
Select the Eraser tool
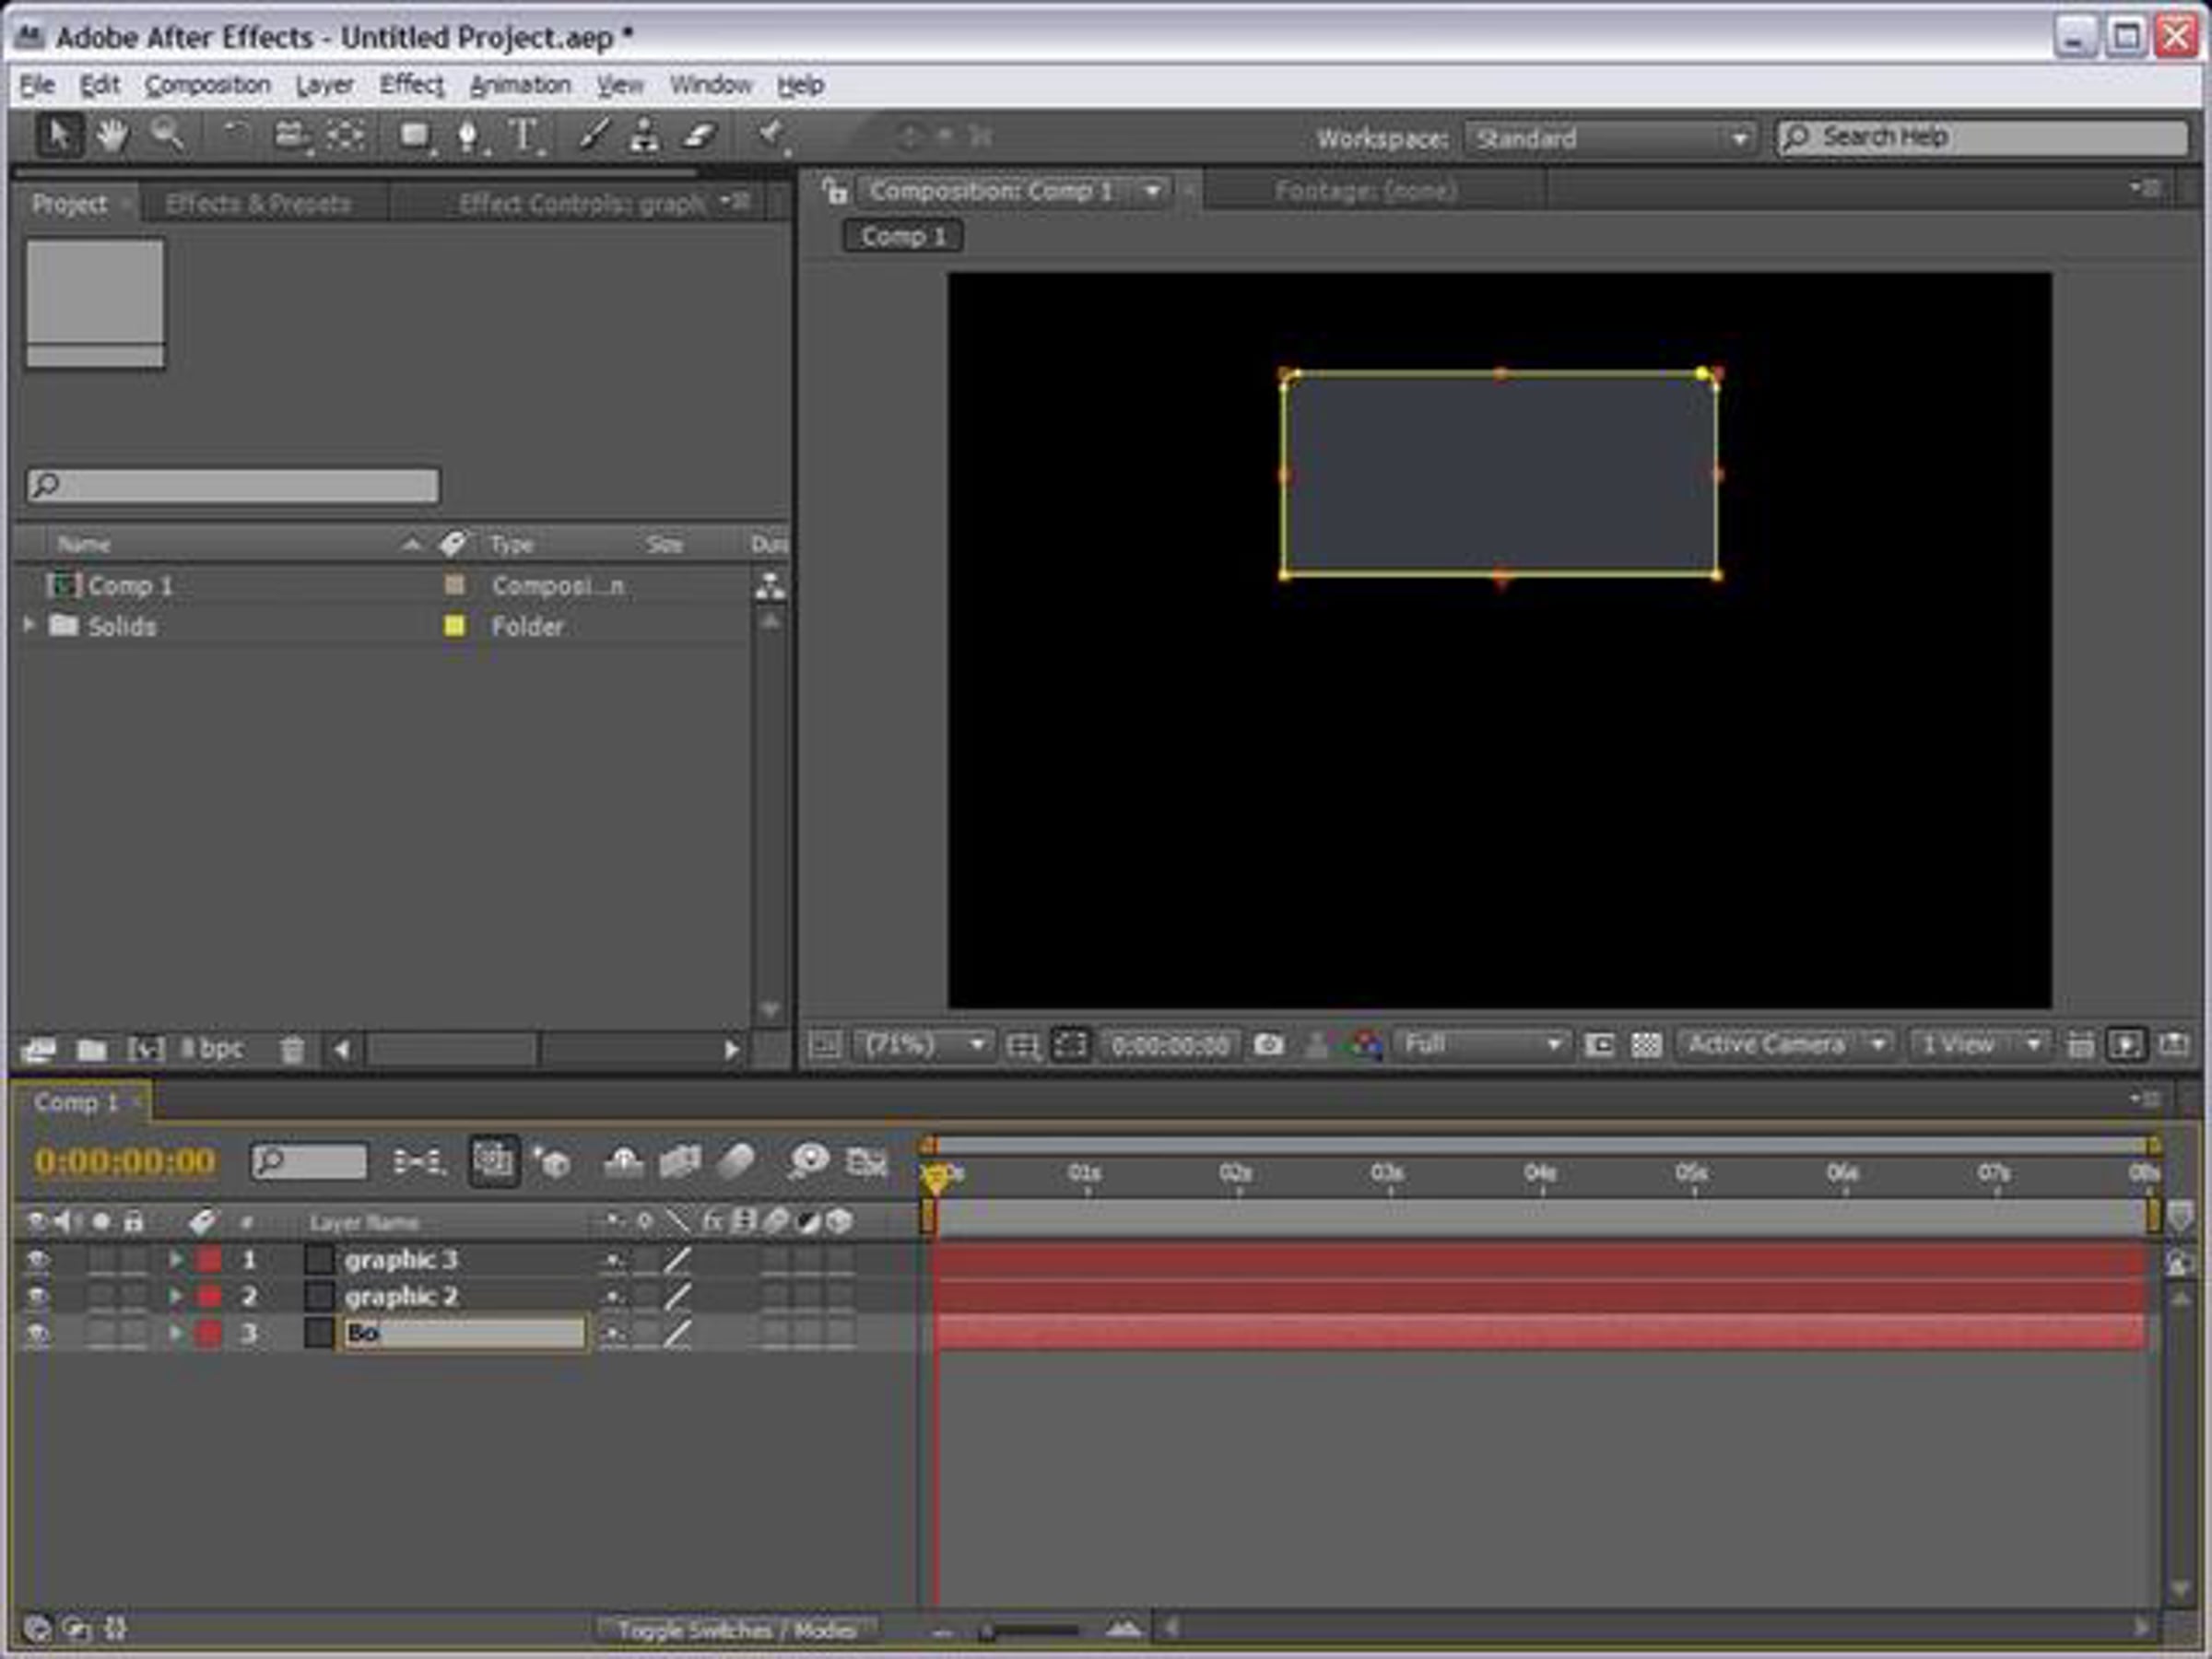[x=699, y=136]
